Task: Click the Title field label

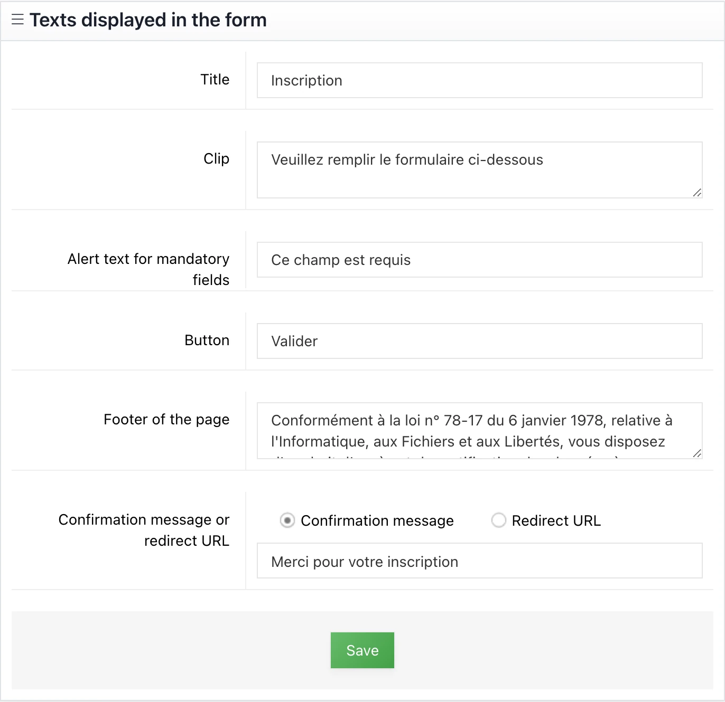Action: coord(215,80)
